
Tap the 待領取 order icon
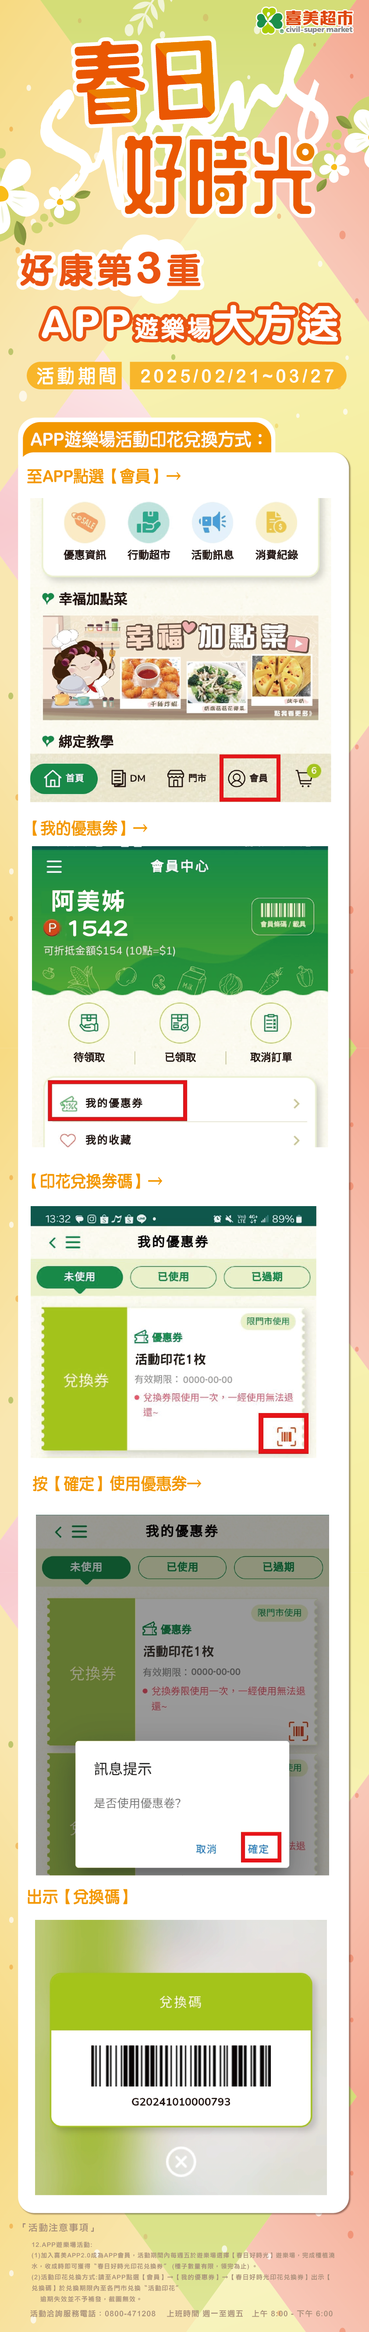coord(89,1023)
